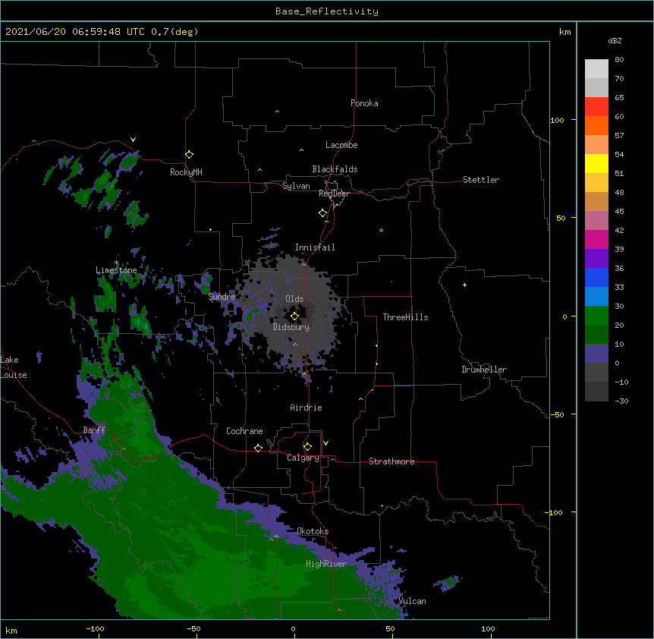The height and width of the screenshot is (639, 654).
Task: Click the Lacombe city label
Action: (x=341, y=145)
